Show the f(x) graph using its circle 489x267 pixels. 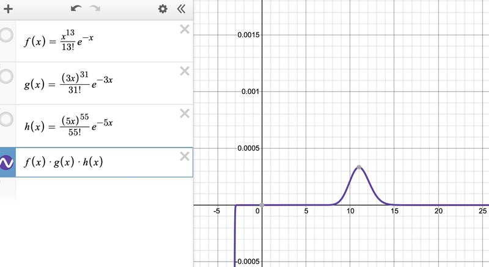pyautogui.click(x=7, y=35)
